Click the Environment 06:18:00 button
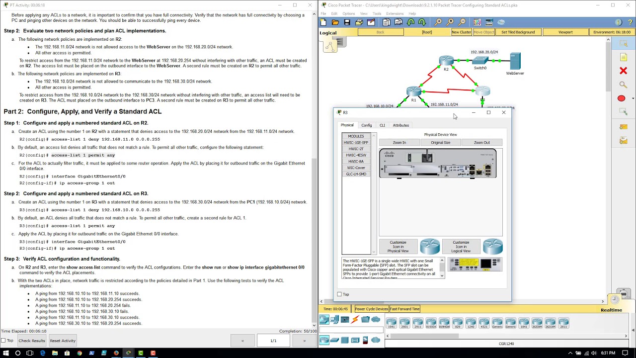The image size is (636, 358). click(x=612, y=32)
